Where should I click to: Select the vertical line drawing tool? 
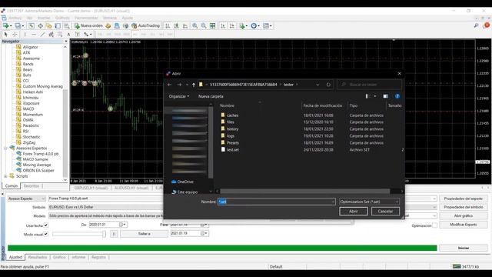pyautogui.click(x=25, y=34)
